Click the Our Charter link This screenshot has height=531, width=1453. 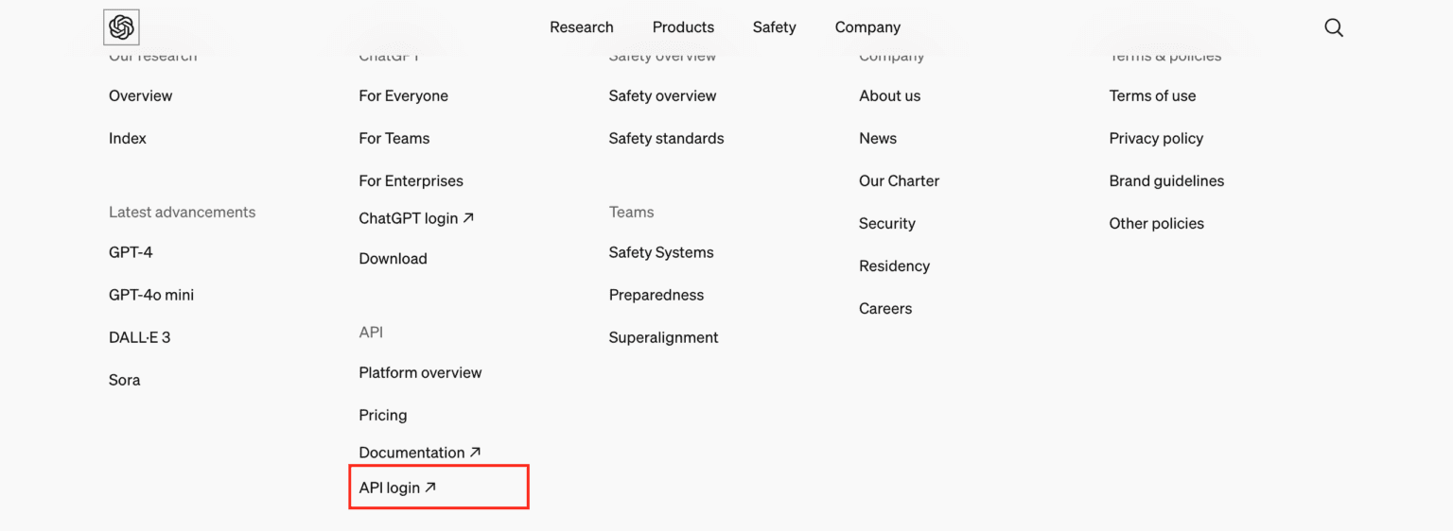pyautogui.click(x=899, y=180)
